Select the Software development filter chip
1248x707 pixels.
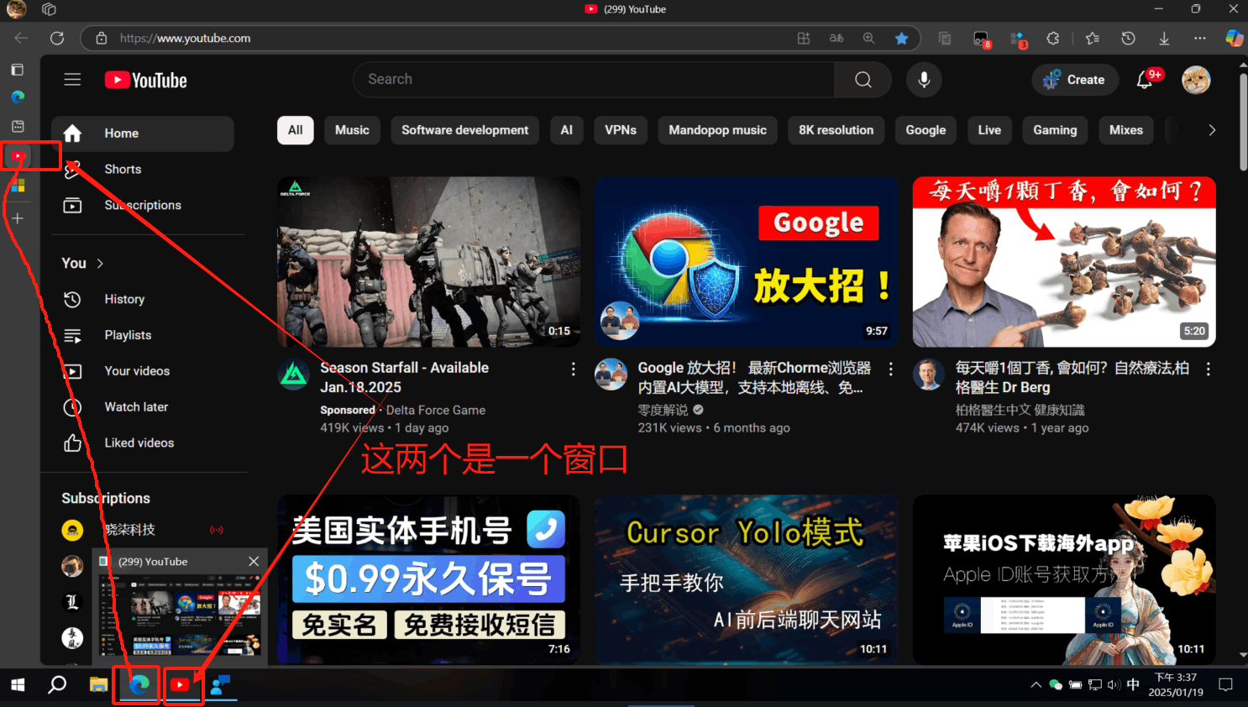464,130
